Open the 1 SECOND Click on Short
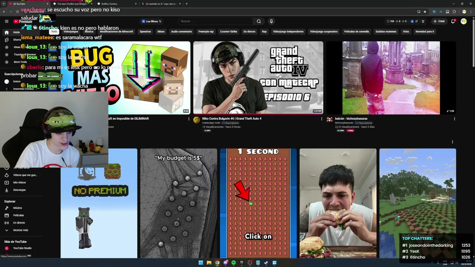475x267 pixels. [258, 203]
